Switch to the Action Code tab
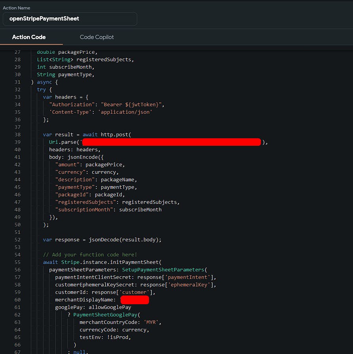 [x=29, y=37]
